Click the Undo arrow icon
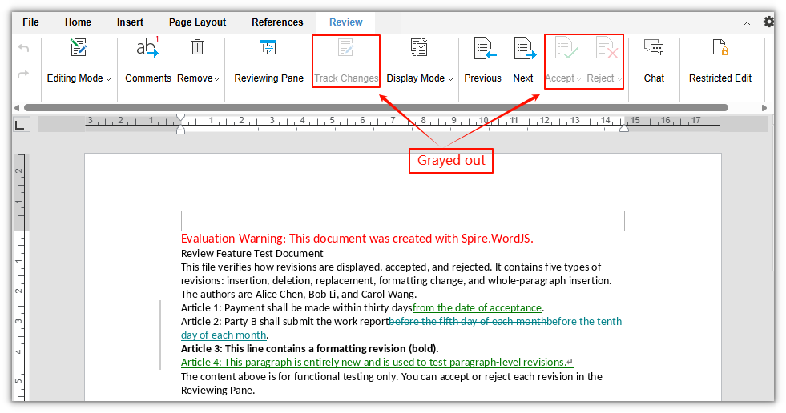This screenshot has height=413, width=786. tap(23, 48)
